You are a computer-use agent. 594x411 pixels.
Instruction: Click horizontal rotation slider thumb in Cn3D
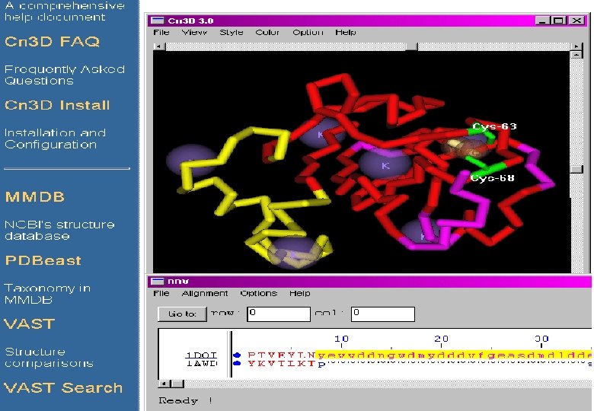click(411, 46)
